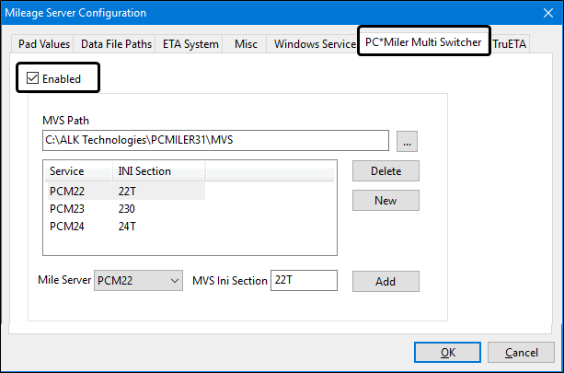Go to the ETA System tab
This screenshot has width=564, height=373.
190,44
